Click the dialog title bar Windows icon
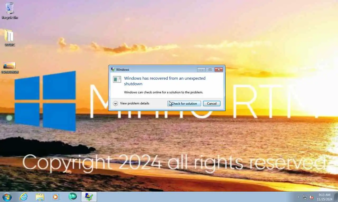Screen dimensions: 338x202 [x=113, y=70]
